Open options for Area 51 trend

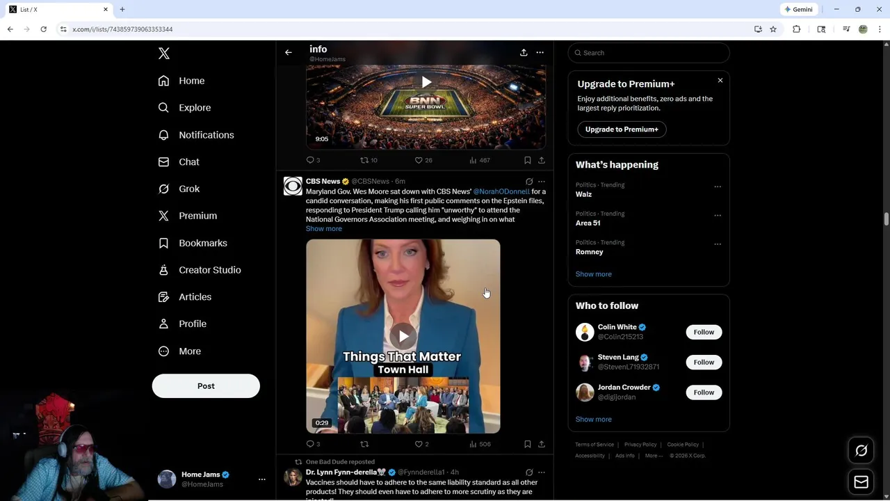[x=718, y=215]
